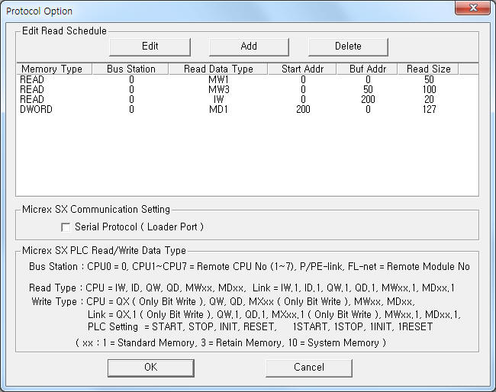Select the MD1 read data type cell

pyautogui.click(x=218, y=109)
